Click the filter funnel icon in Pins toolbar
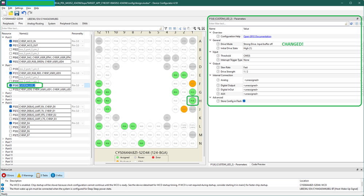This screenshot has width=364, height=196. click(x=166, y=28)
